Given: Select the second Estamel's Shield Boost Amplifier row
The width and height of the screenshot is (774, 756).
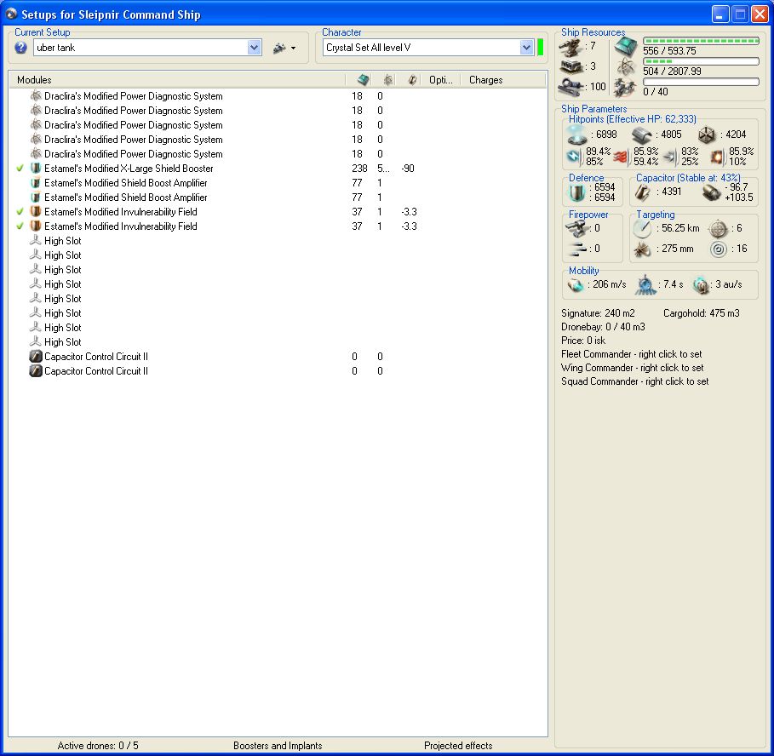Looking at the screenshot, I should pyautogui.click(x=278, y=198).
